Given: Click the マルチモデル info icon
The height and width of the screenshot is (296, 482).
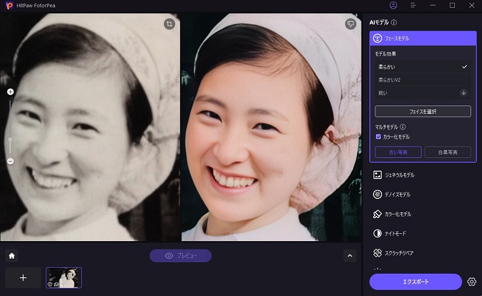Looking at the screenshot, I should click(402, 127).
